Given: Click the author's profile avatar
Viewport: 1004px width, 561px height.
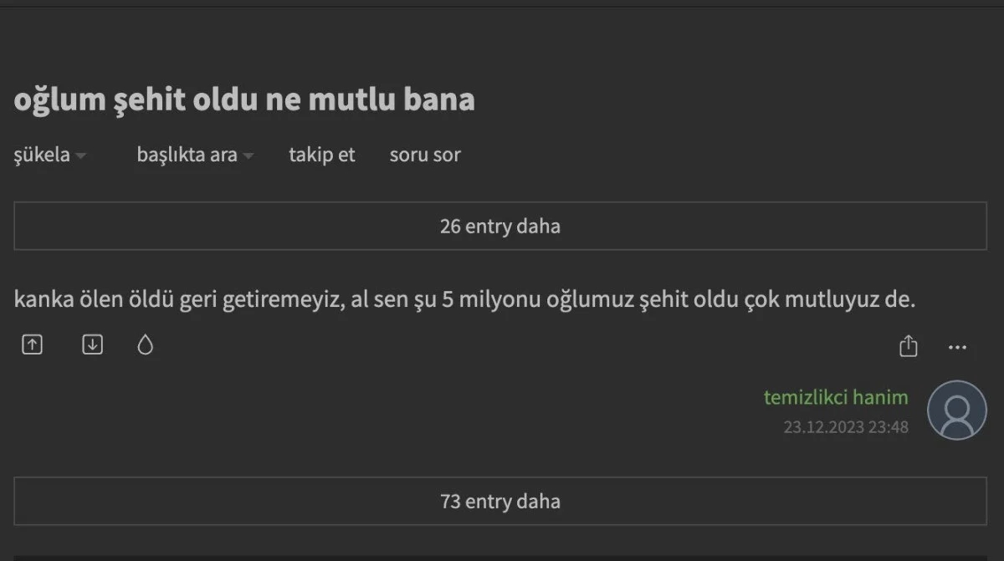Looking at the screenshot, I should click(x=956, y=410).
